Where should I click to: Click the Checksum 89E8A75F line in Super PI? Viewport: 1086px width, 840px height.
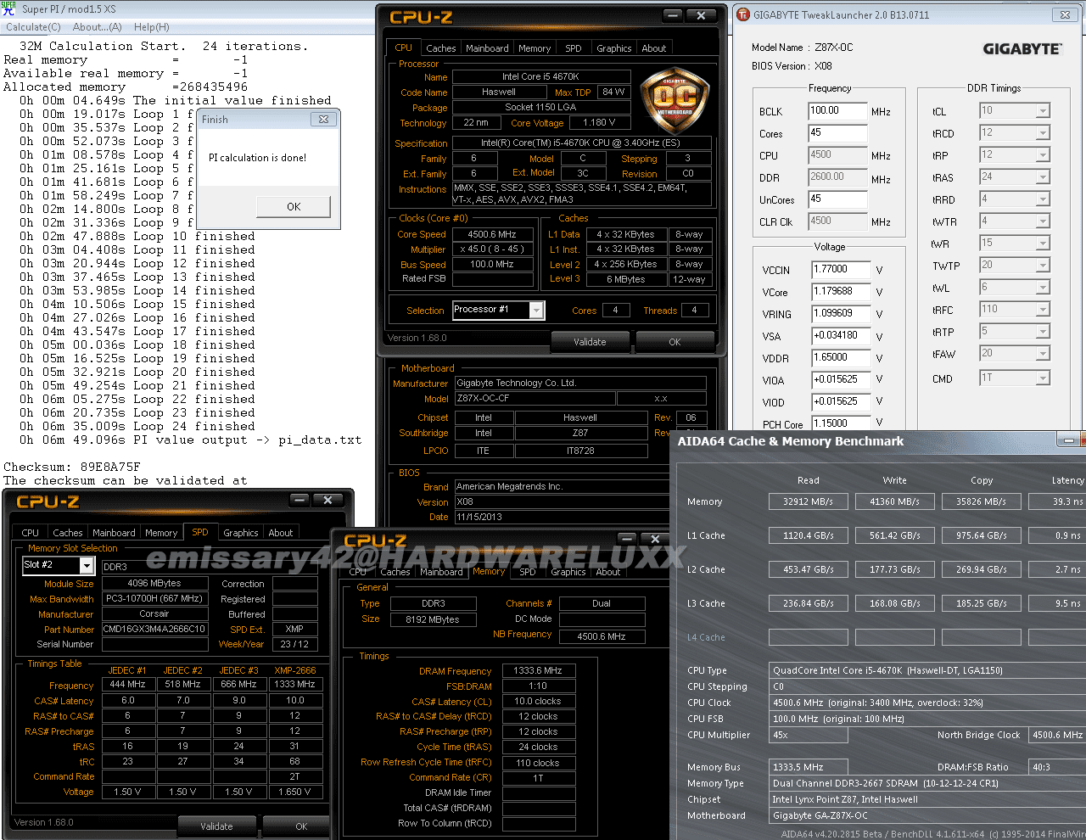tap(72, 467)
